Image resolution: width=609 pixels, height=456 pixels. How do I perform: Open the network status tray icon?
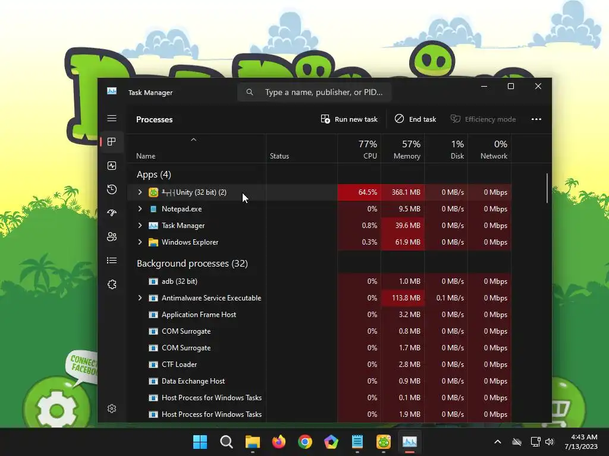(x=536, y=442)
